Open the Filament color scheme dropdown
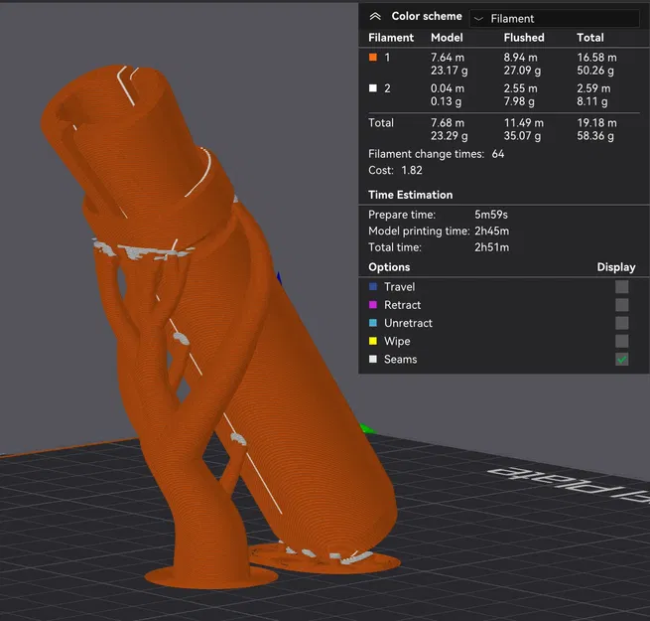Screen dimensions: 650x621 pyautogui.click(x=555, y=19)
